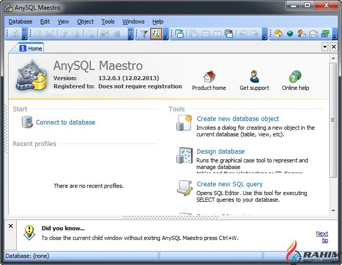Expand options of the first toolbar
Viewport: 342px width, 265px height.
click(x=24, y=34)
